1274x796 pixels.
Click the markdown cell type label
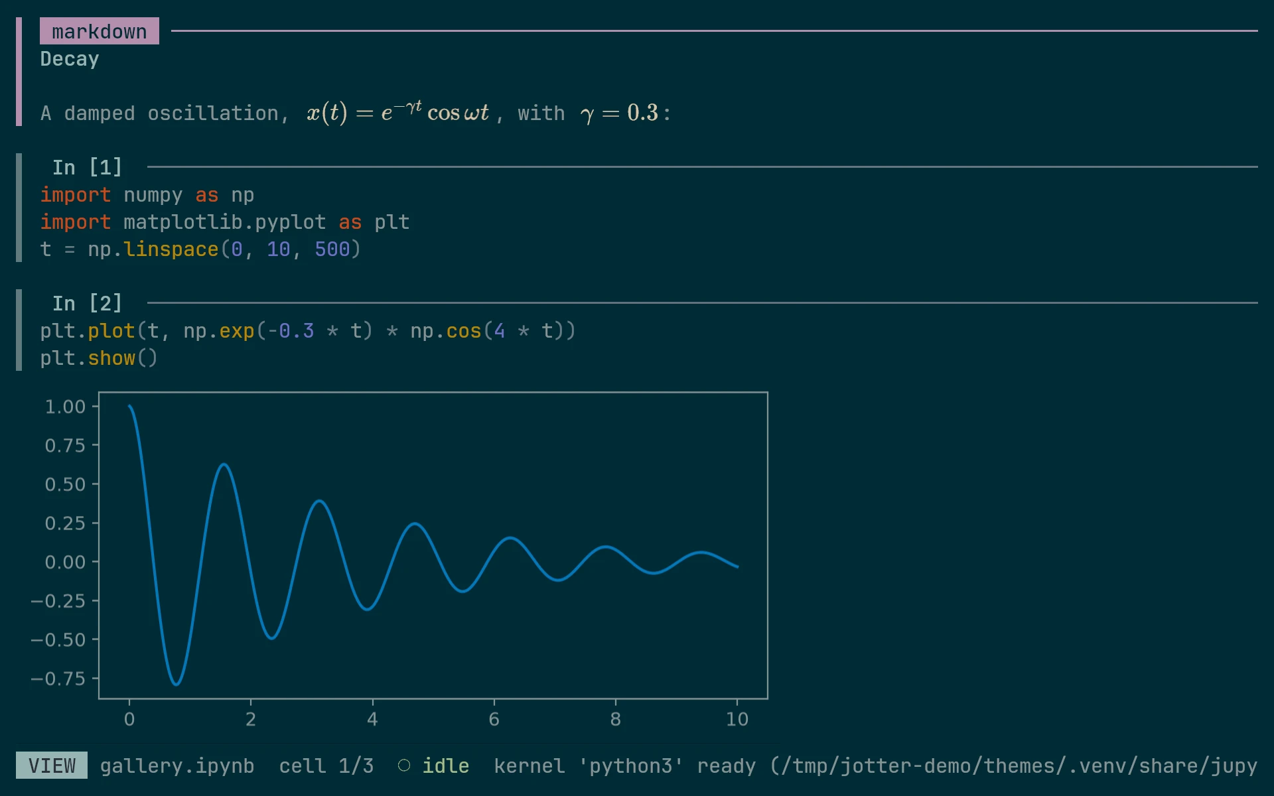point(100,31)
